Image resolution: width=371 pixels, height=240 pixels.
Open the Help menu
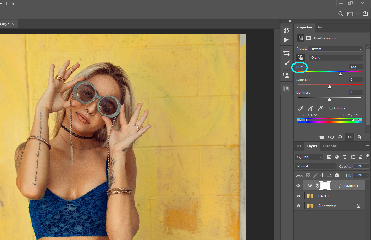(10, 4)
